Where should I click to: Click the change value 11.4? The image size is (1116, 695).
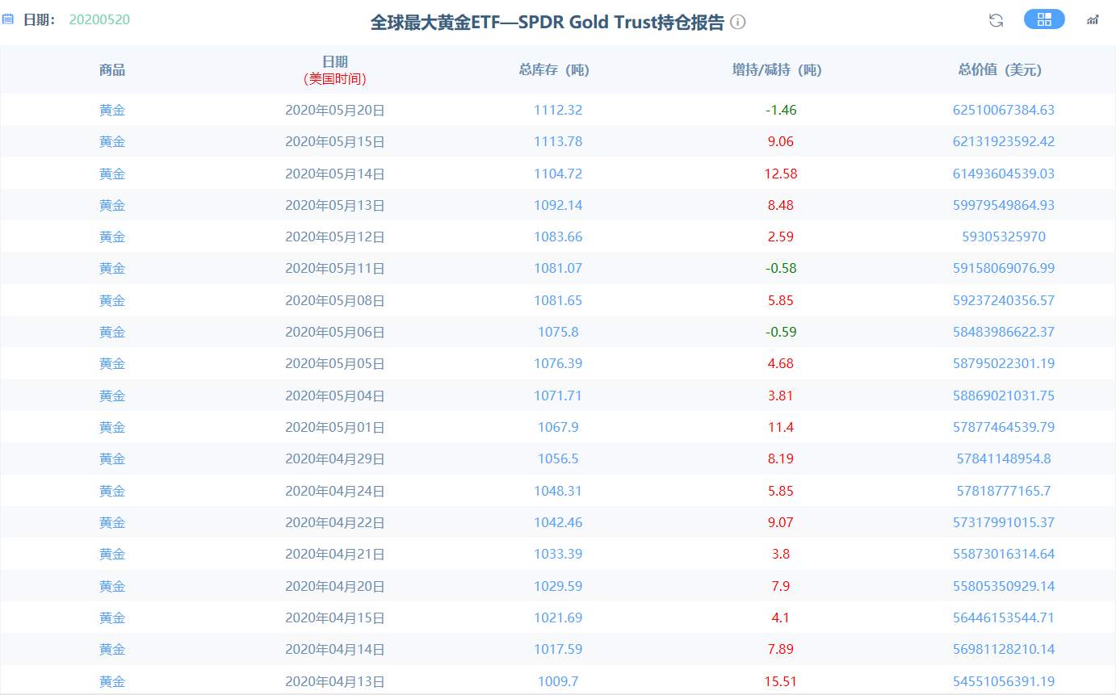pyautogui.click(x=781, y=427)
